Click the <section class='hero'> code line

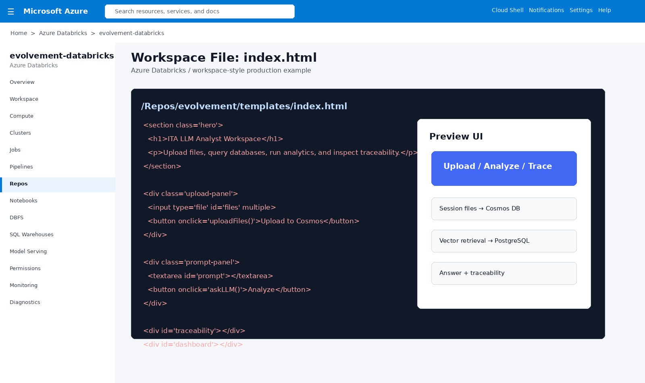pyautogui.click(x=183, y=125)
